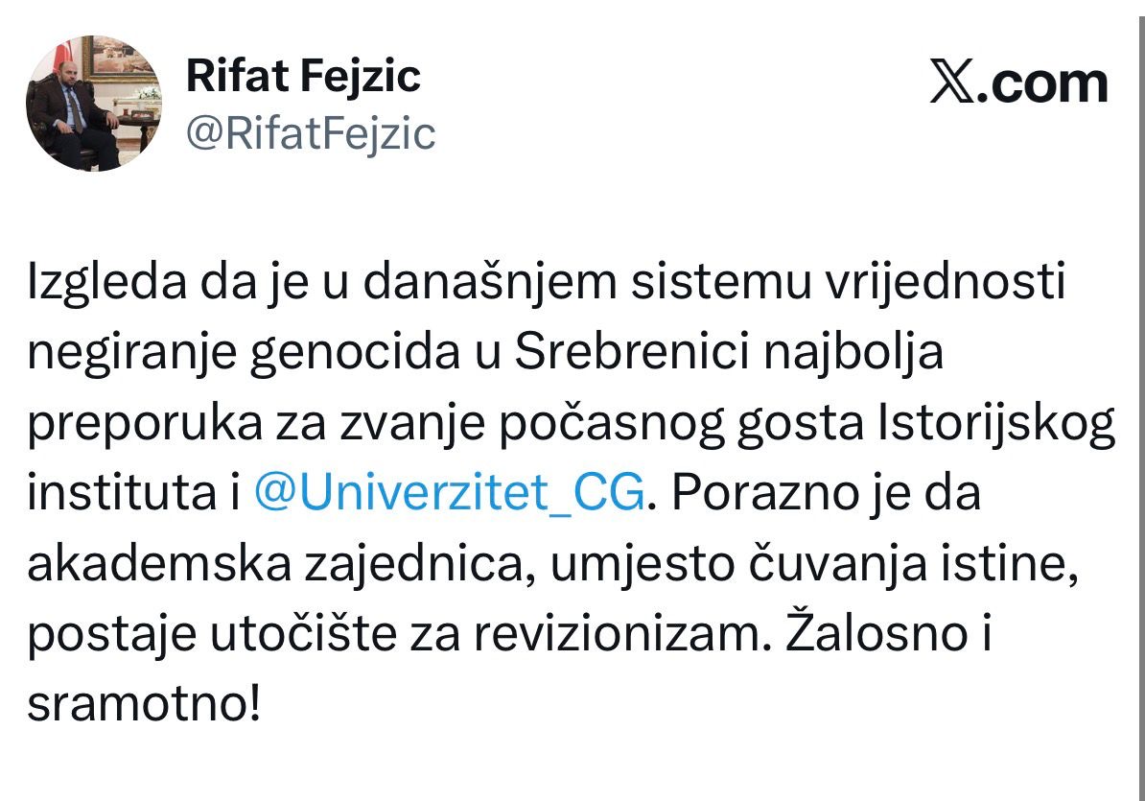Viewport: 1145px width, 801px height.
Task: Click the word "Izgleda" starting the tweet
Action: [87, 285]
